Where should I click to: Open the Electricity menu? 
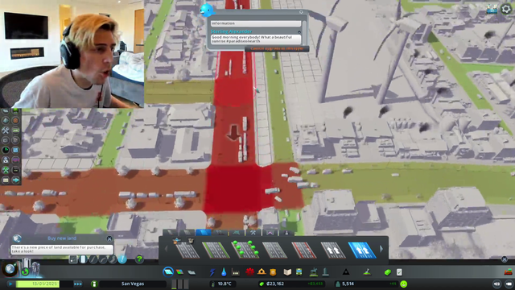pos(212,272)
